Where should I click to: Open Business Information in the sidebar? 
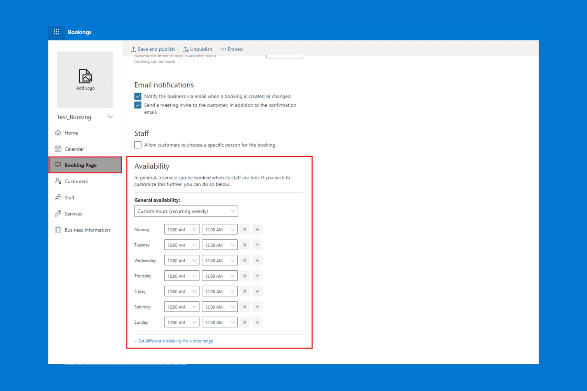85,230
